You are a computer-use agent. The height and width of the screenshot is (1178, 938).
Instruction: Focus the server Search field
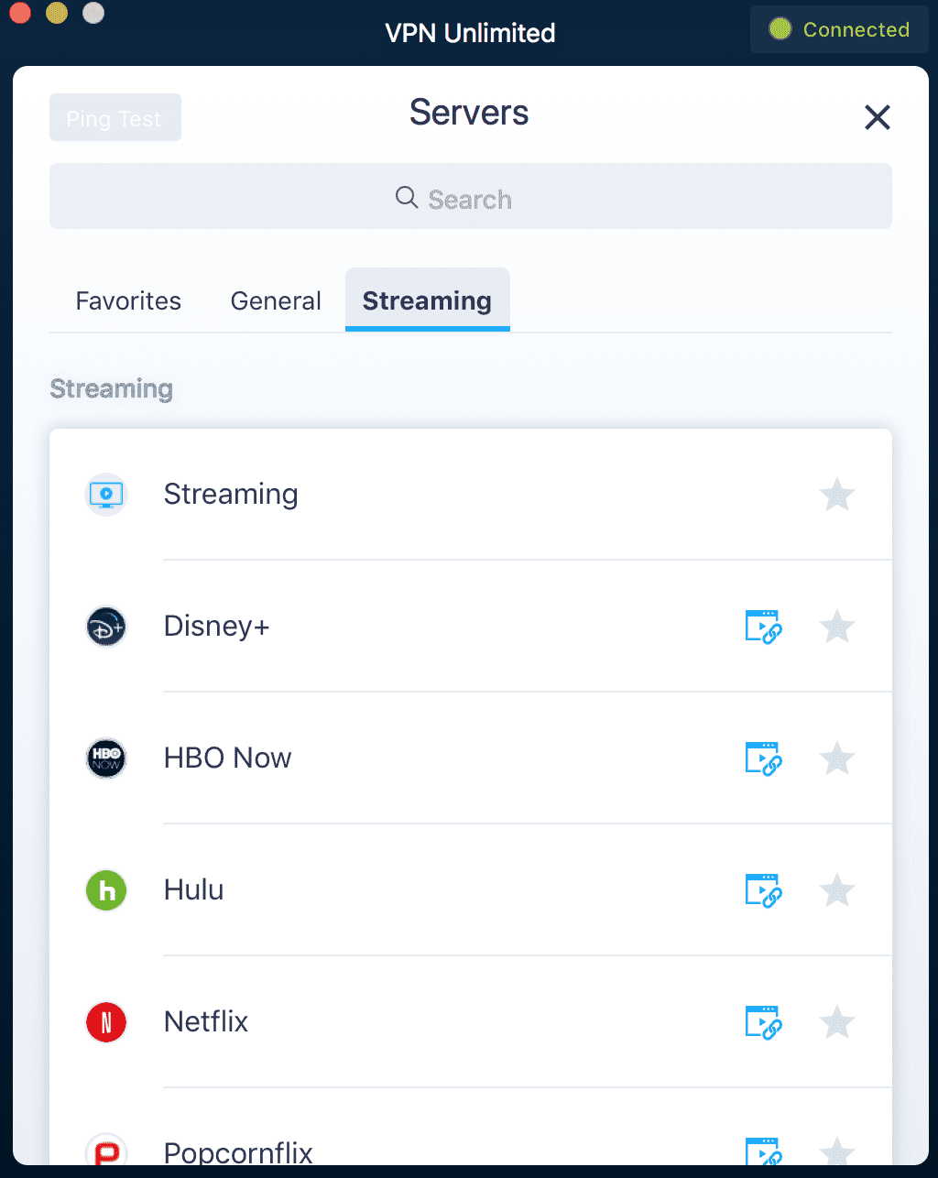coord(470,197)
